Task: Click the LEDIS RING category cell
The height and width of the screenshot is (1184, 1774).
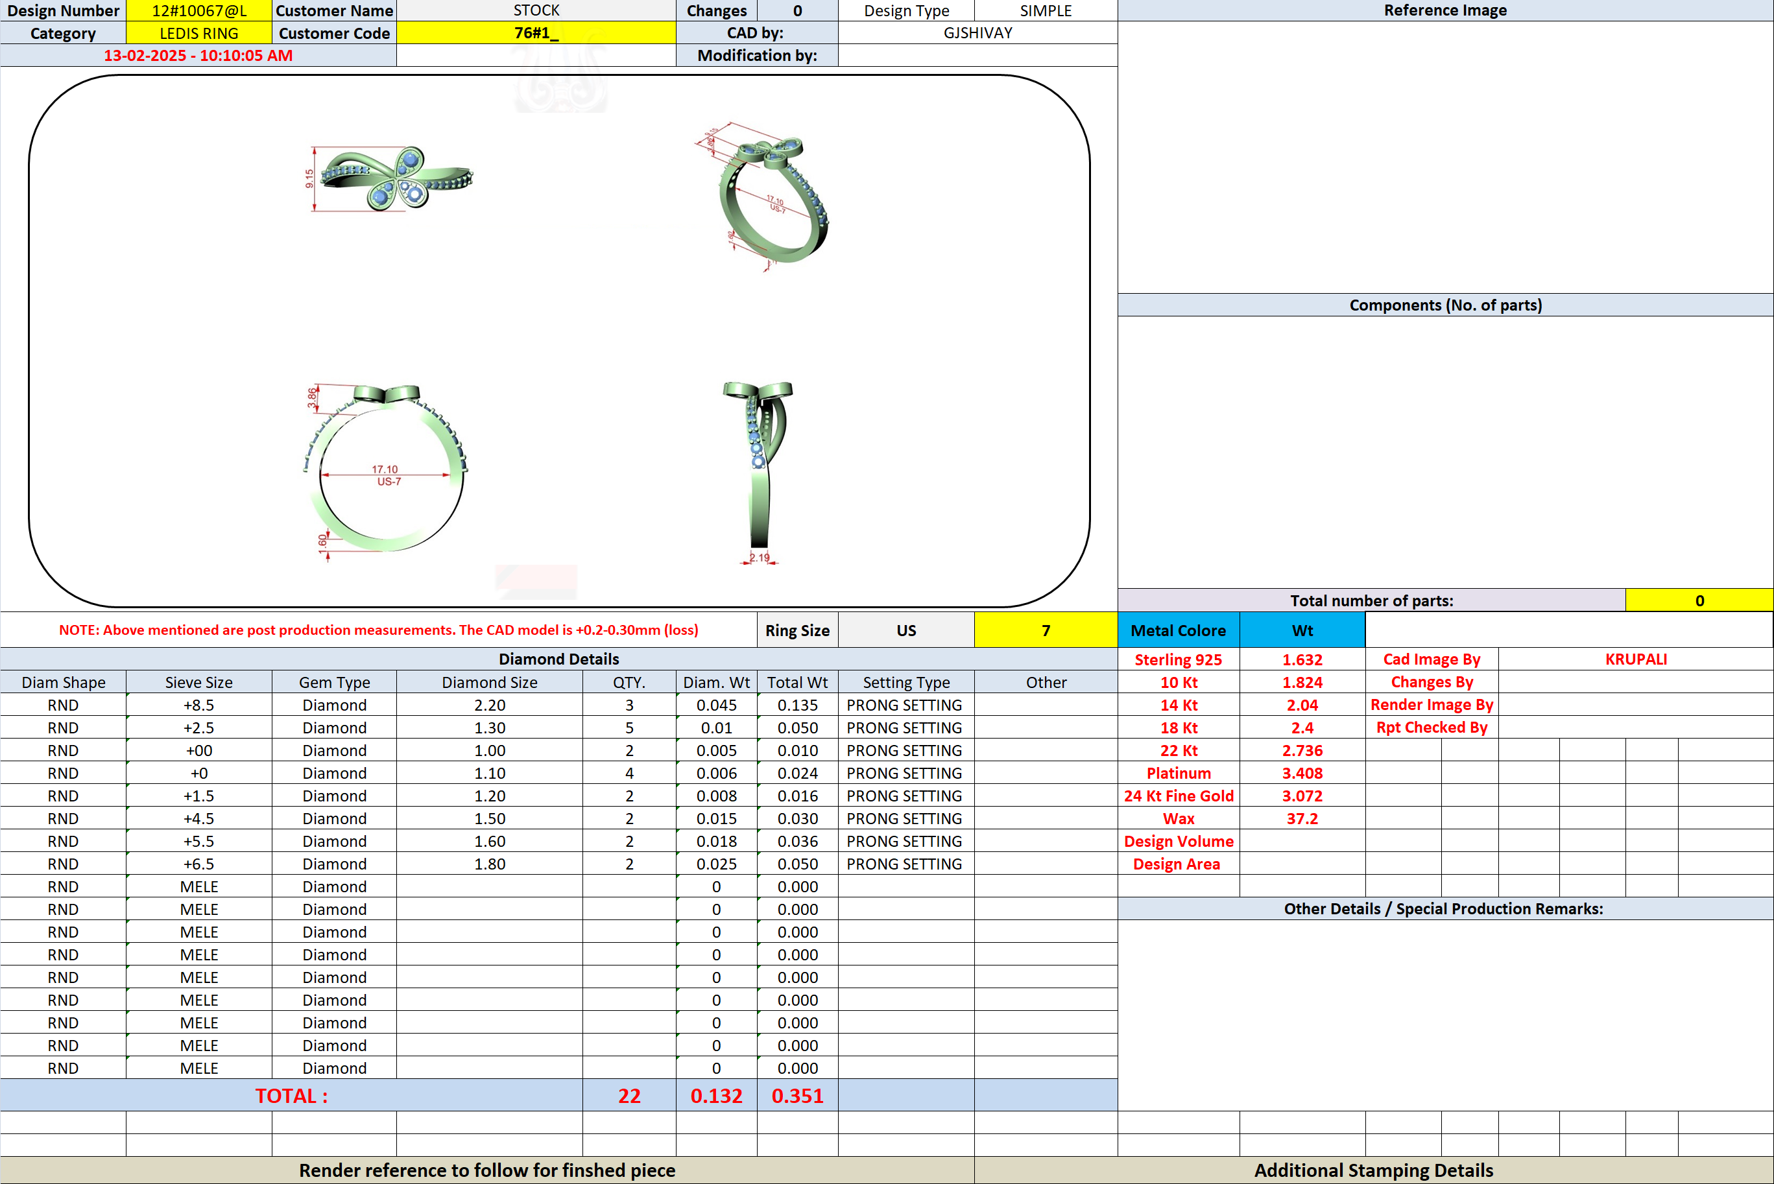Action: tap(198, 33)
